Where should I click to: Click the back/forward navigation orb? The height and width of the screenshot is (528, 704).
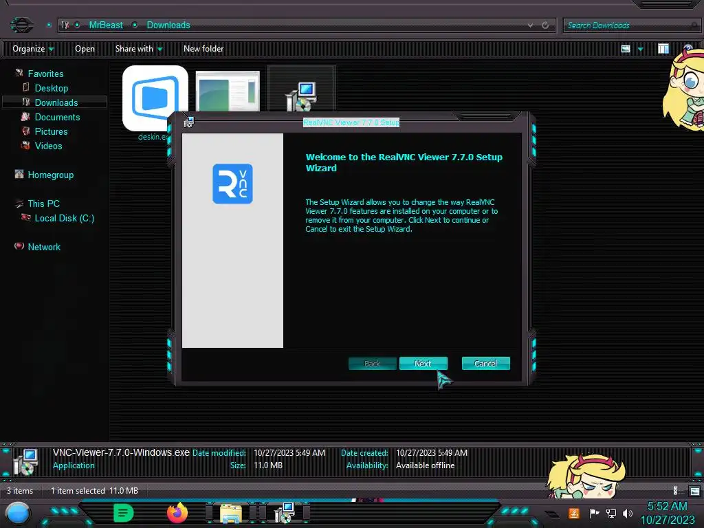tap(21, 24)
